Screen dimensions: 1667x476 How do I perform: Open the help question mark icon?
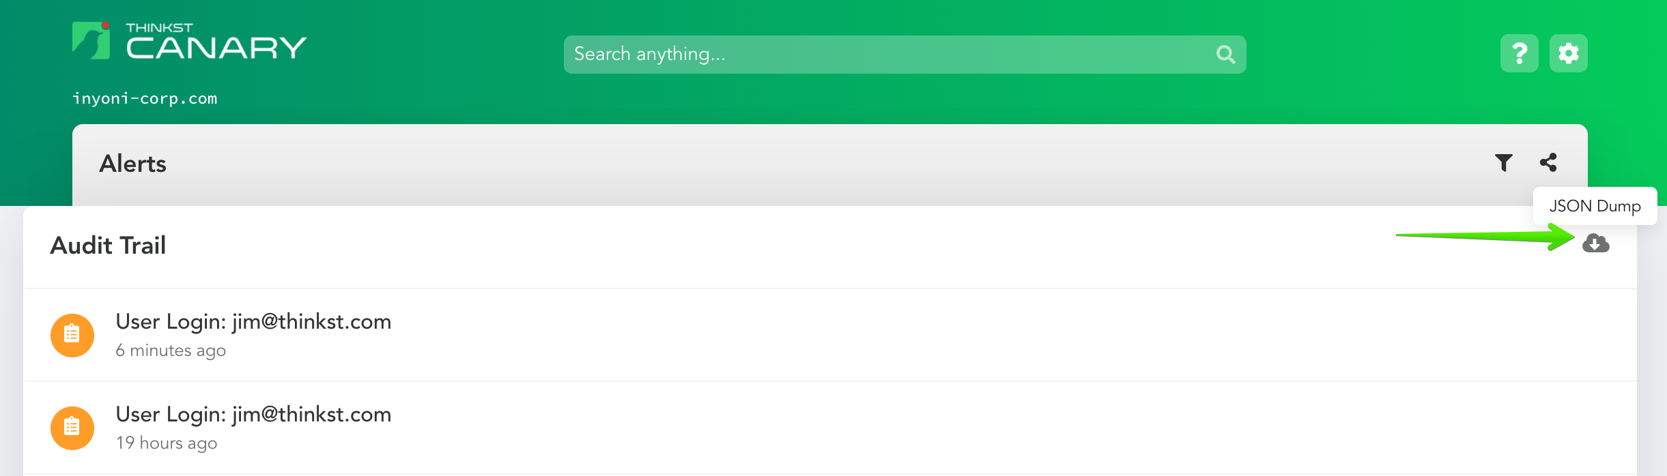coord(1519,53)
